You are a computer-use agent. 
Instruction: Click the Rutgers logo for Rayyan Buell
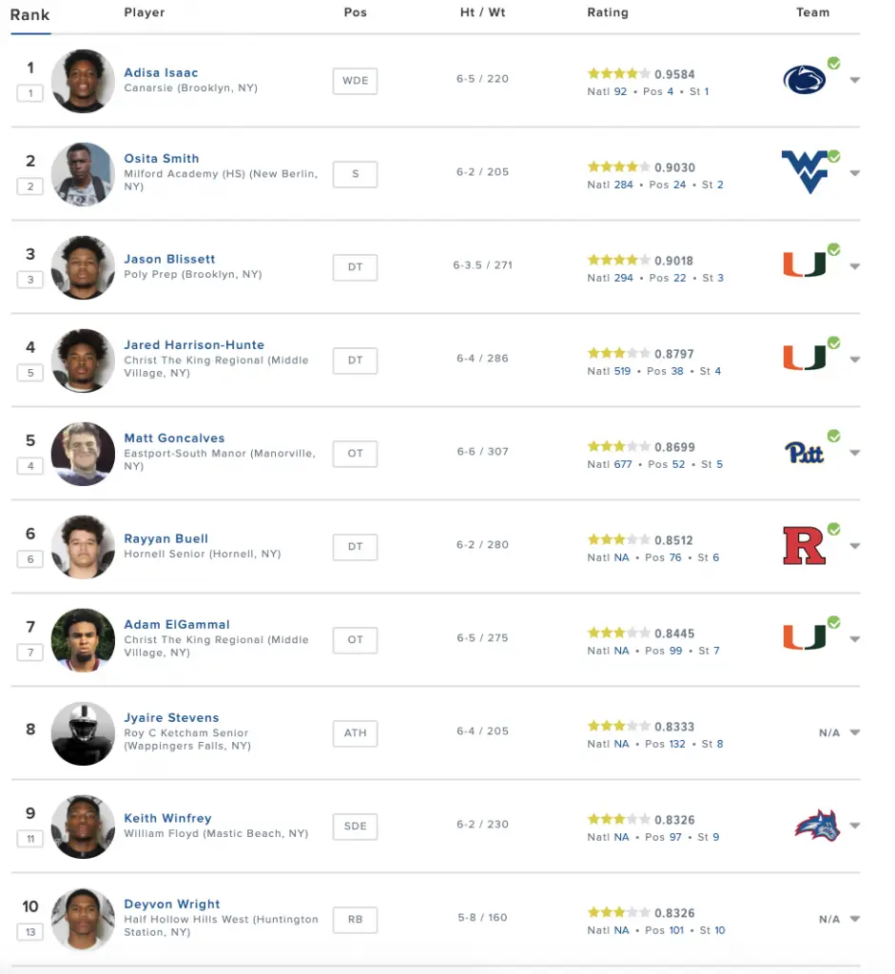pos(805,545)
